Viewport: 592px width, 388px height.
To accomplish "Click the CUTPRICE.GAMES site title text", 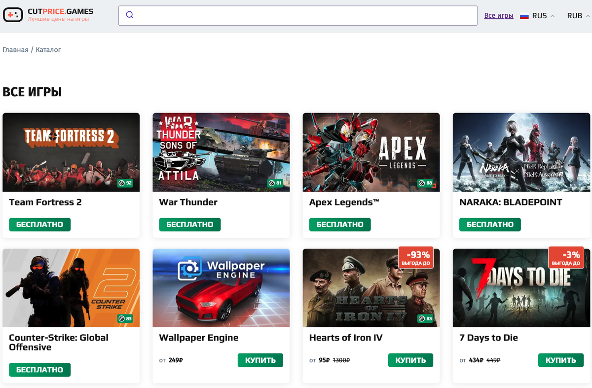I will pos(60,11).
